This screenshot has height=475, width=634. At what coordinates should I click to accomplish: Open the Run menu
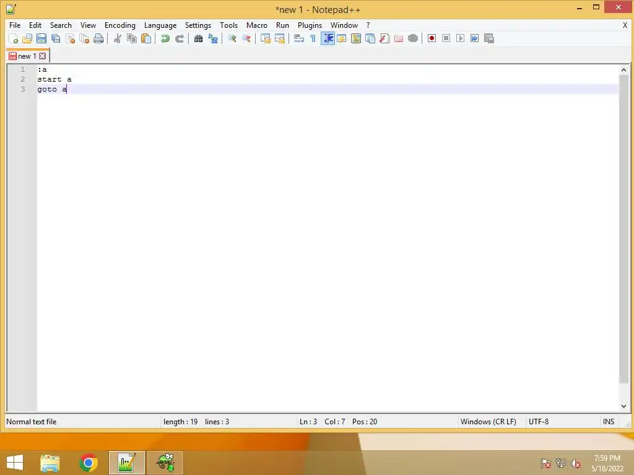pos(282,25)
